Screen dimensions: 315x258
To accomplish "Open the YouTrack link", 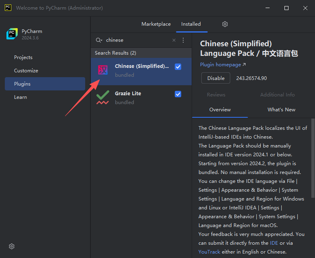I will click(x=209, y=252).
